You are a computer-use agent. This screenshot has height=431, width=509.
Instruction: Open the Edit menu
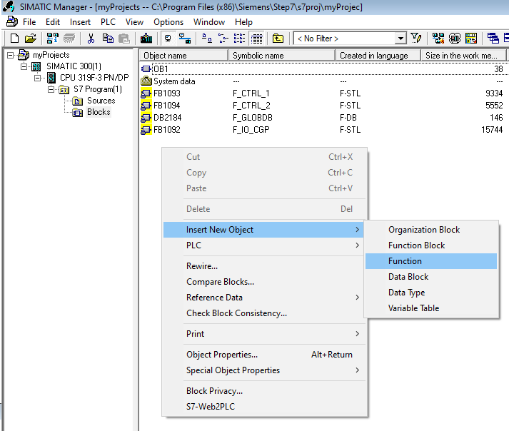click(53, 22)
